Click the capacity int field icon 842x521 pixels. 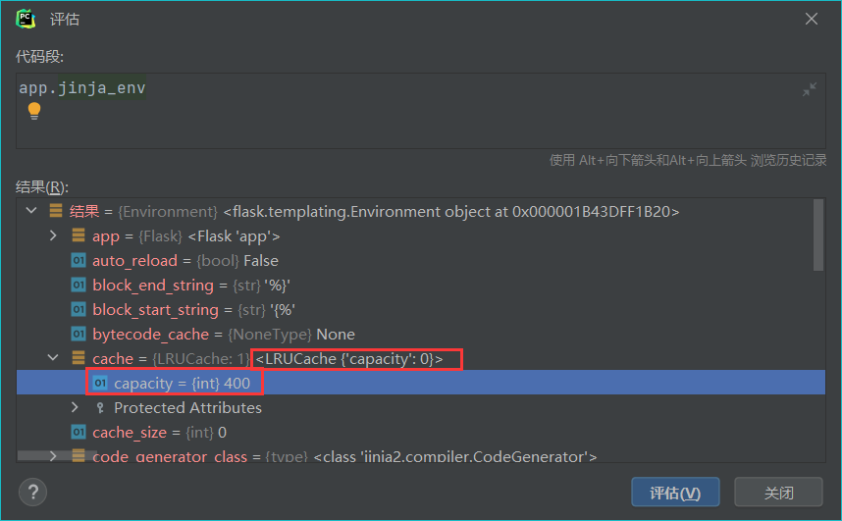point(100,383)
